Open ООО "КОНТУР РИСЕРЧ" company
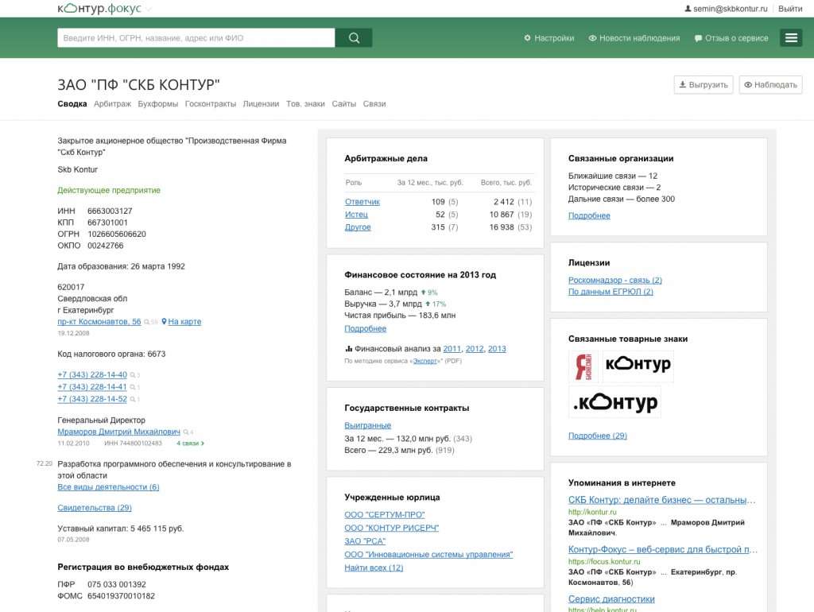The image size is (814, 612). coord(391,528)
